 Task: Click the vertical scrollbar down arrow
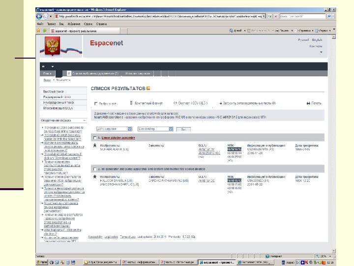(x=334, y=251)
